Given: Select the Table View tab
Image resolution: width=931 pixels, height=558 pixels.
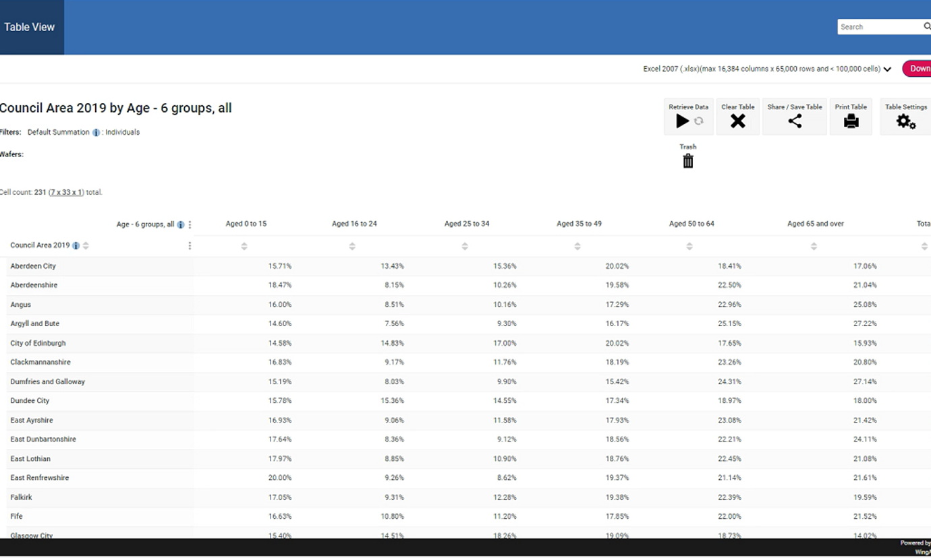Looking at the screenshot, I should tap(30, 27).
